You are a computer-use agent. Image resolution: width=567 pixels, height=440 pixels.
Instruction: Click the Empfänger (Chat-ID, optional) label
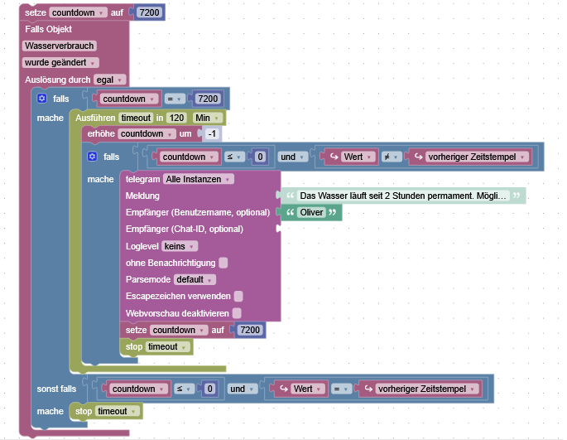pyautogui.click(x=185, y=230)
